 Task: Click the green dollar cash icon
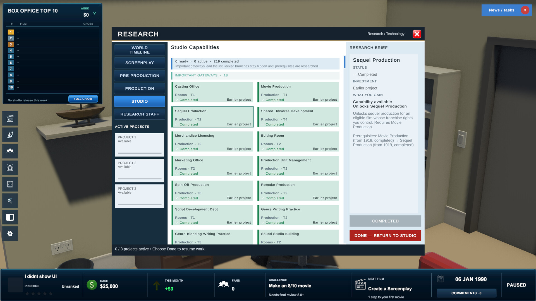pyautogui.click(x=92, y=285)
